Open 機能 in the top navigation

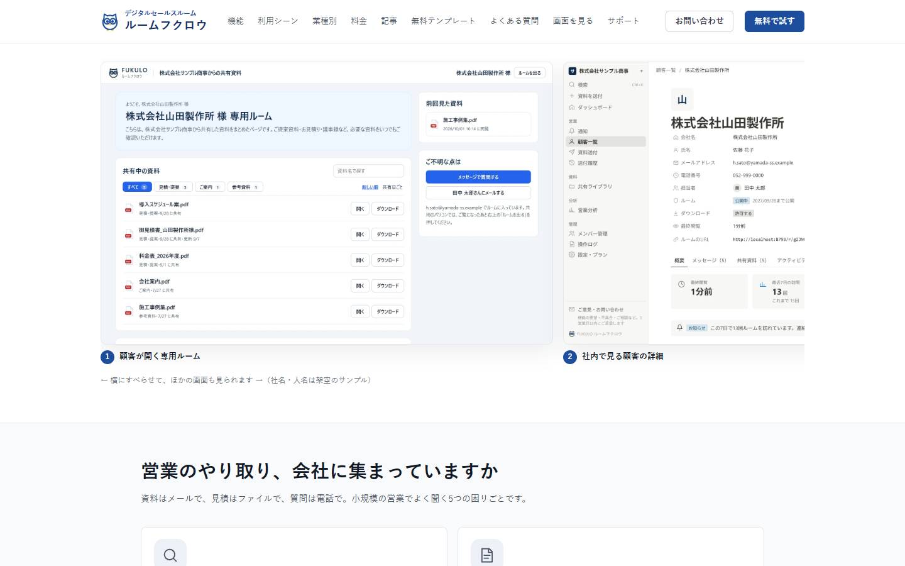[x=236, y=21]
